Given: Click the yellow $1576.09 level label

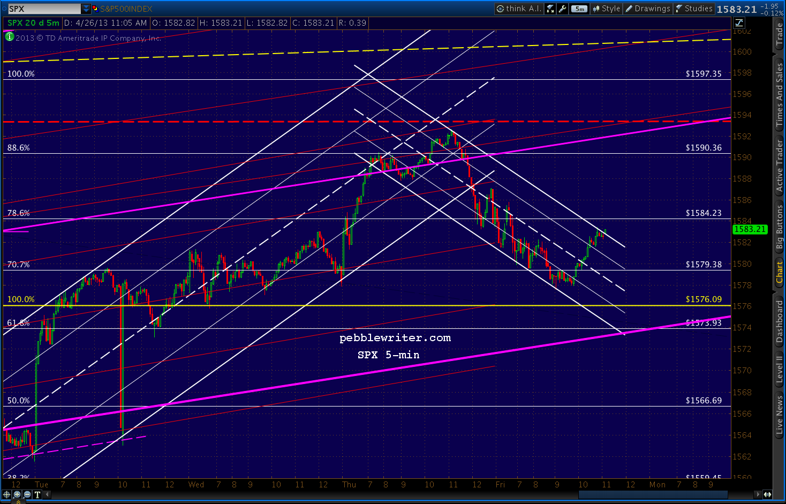Looking at the screenshot, I should 704,299.
